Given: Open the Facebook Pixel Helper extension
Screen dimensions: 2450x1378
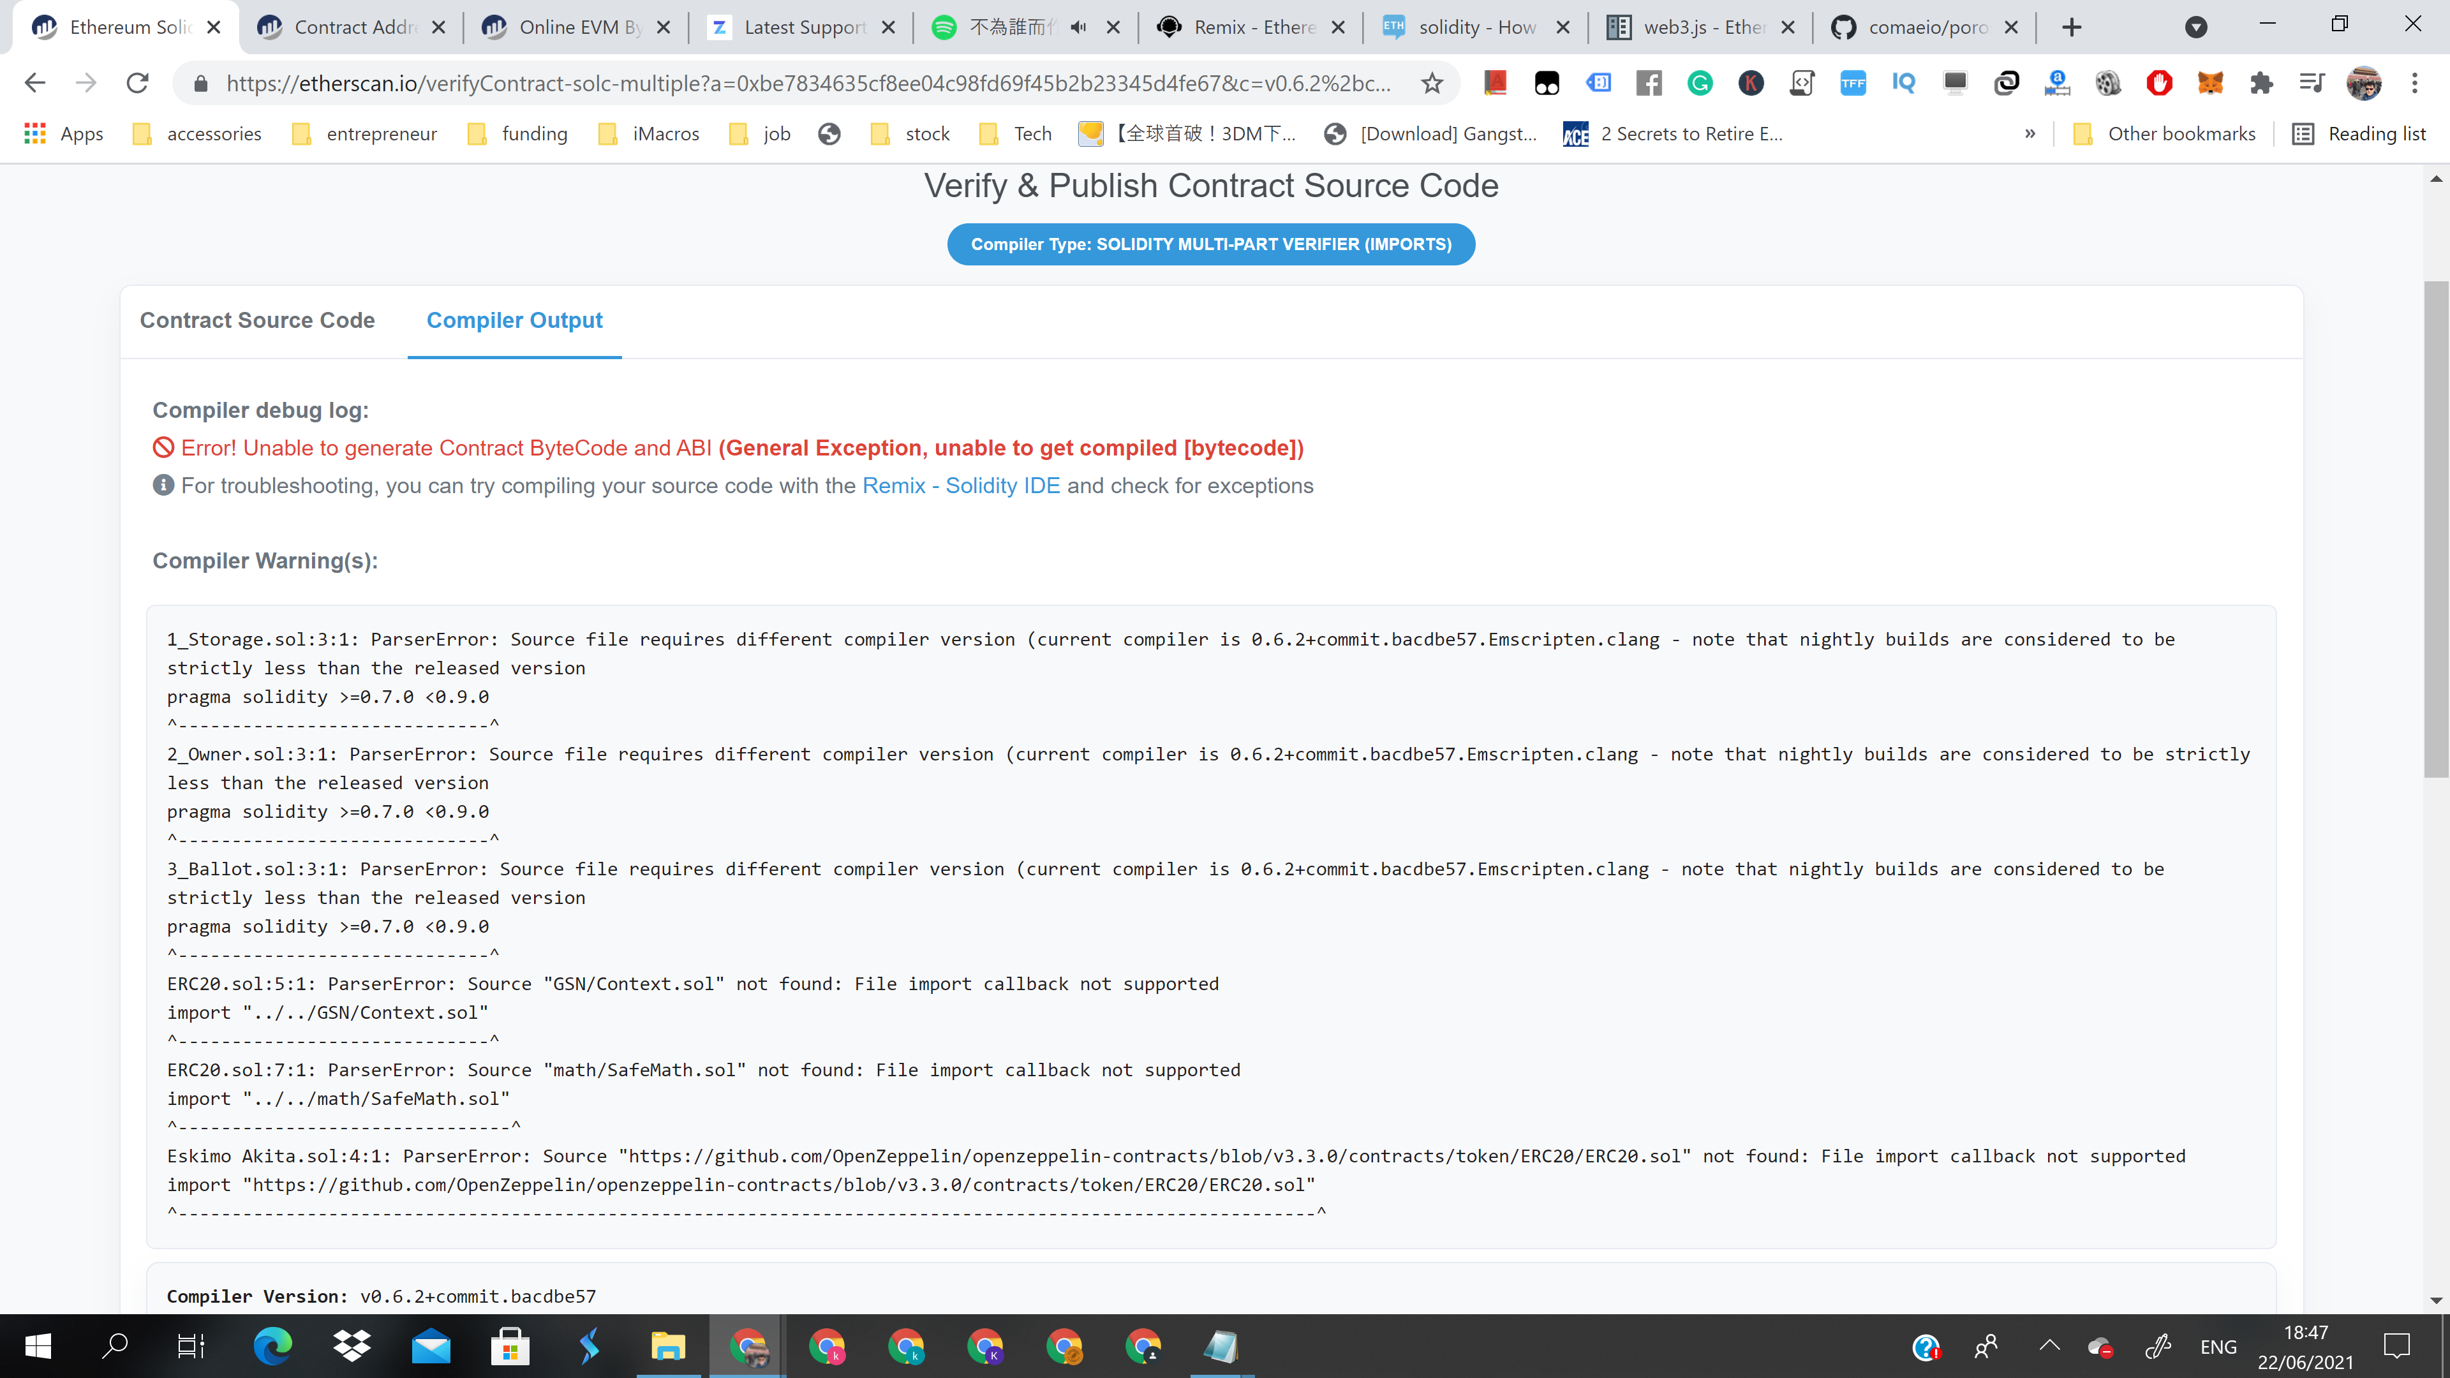Looking at the screenshot, I should point(1649,84).
